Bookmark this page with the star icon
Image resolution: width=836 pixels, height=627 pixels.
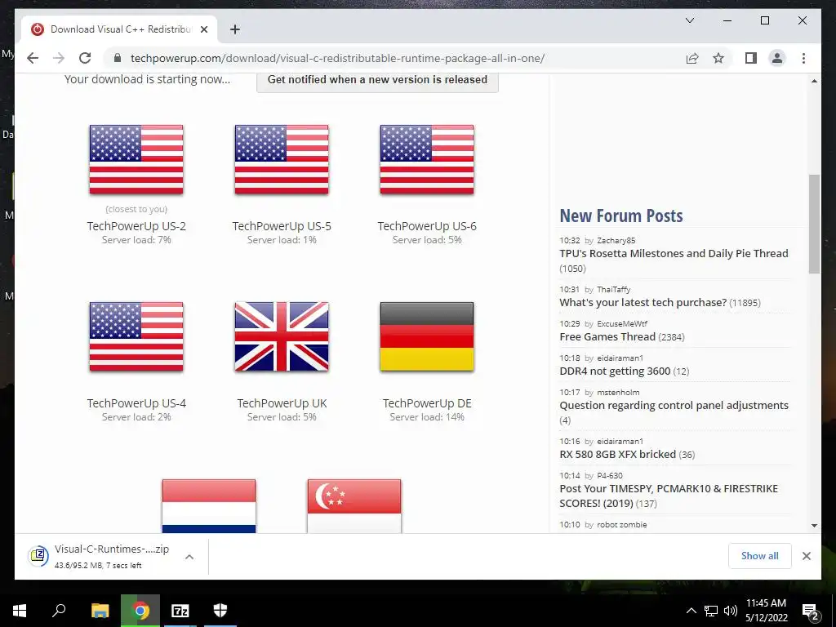(x=718, y=58)
